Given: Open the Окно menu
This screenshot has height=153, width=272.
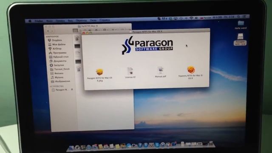Looking at the screenshot, I should pos(93,20).
